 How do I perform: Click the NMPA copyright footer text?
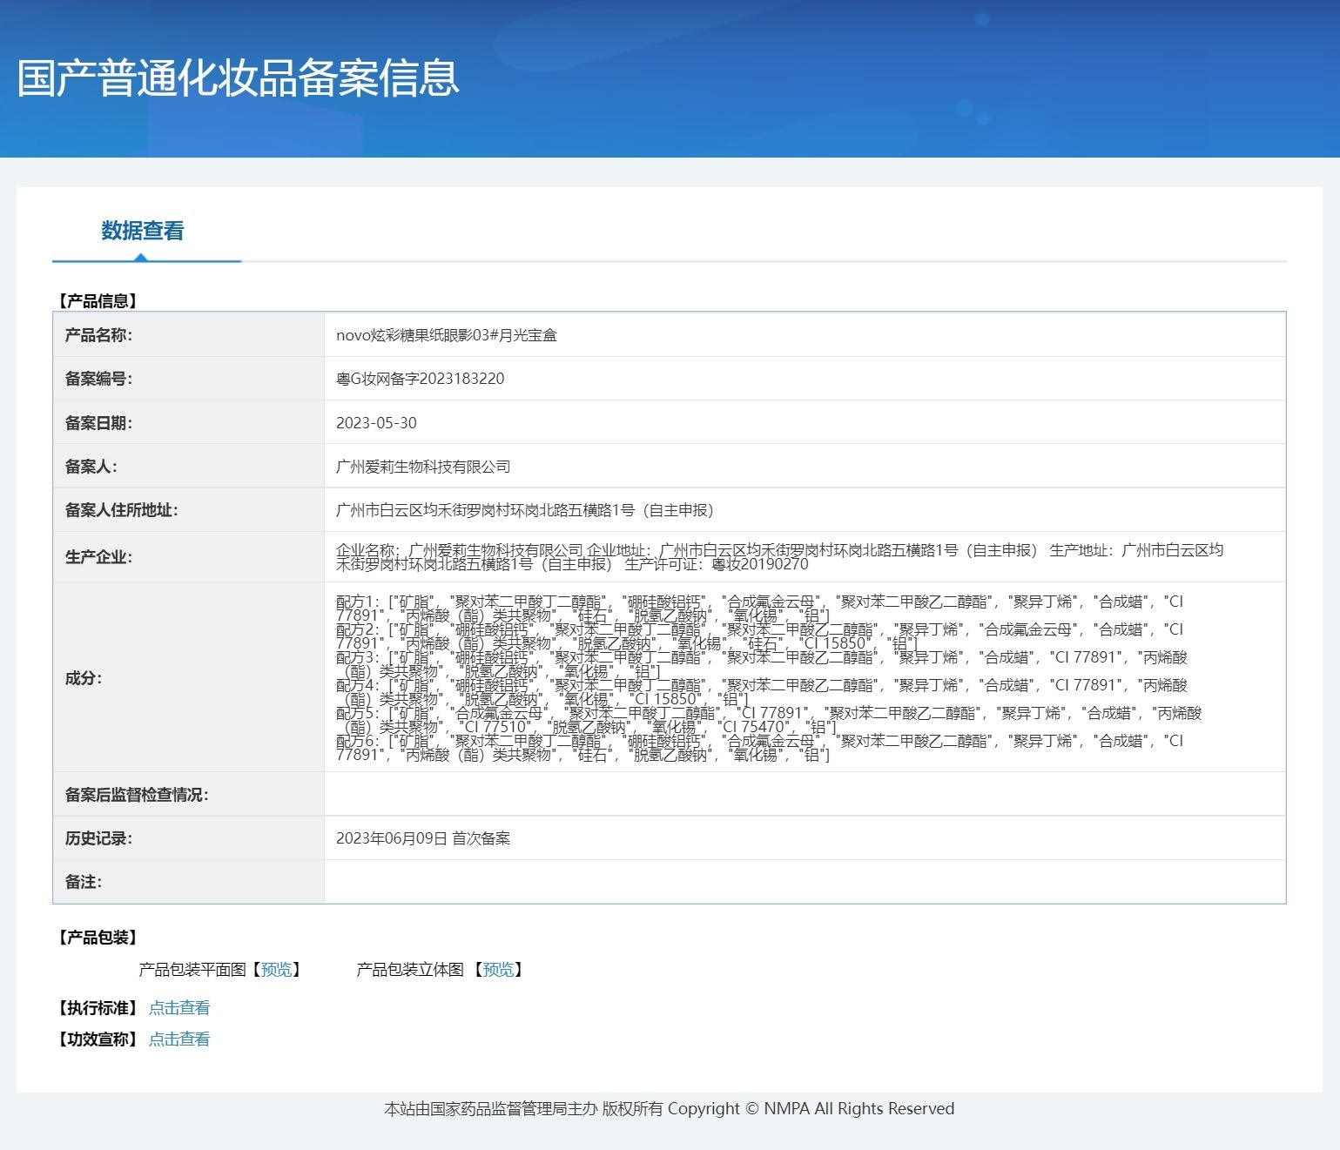[x=670, y=1109]
